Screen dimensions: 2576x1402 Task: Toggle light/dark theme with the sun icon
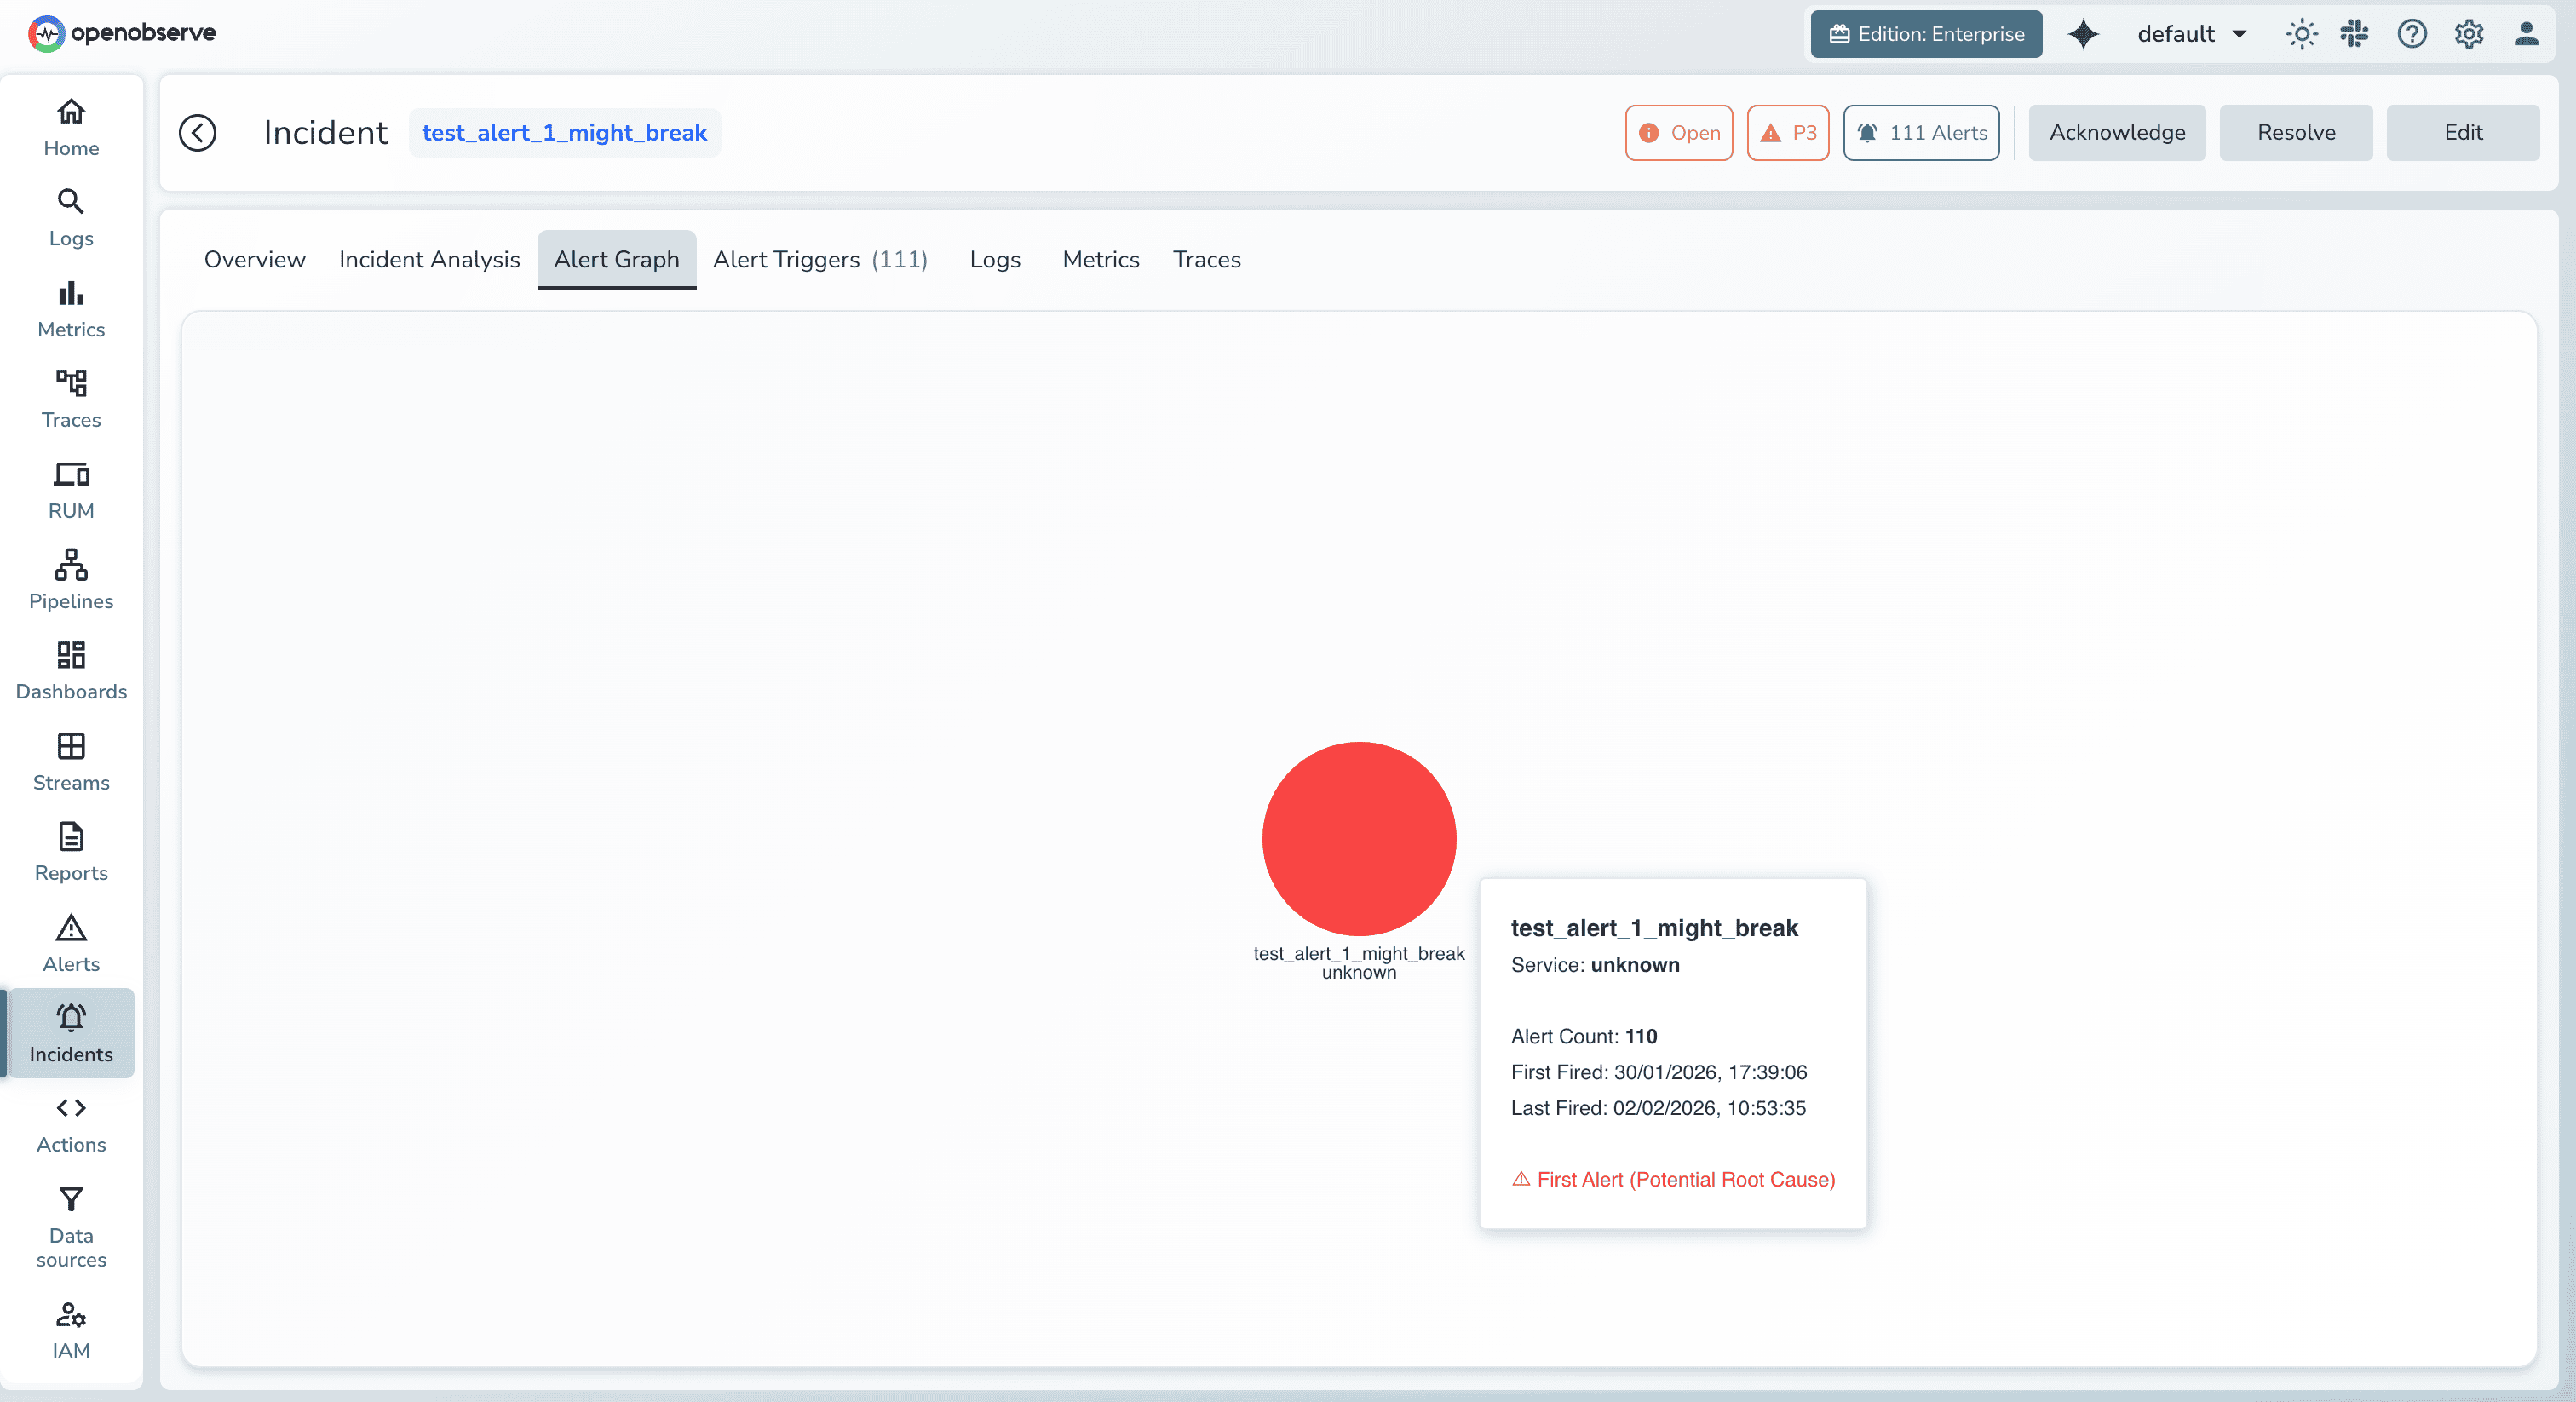pos(2301,33)
